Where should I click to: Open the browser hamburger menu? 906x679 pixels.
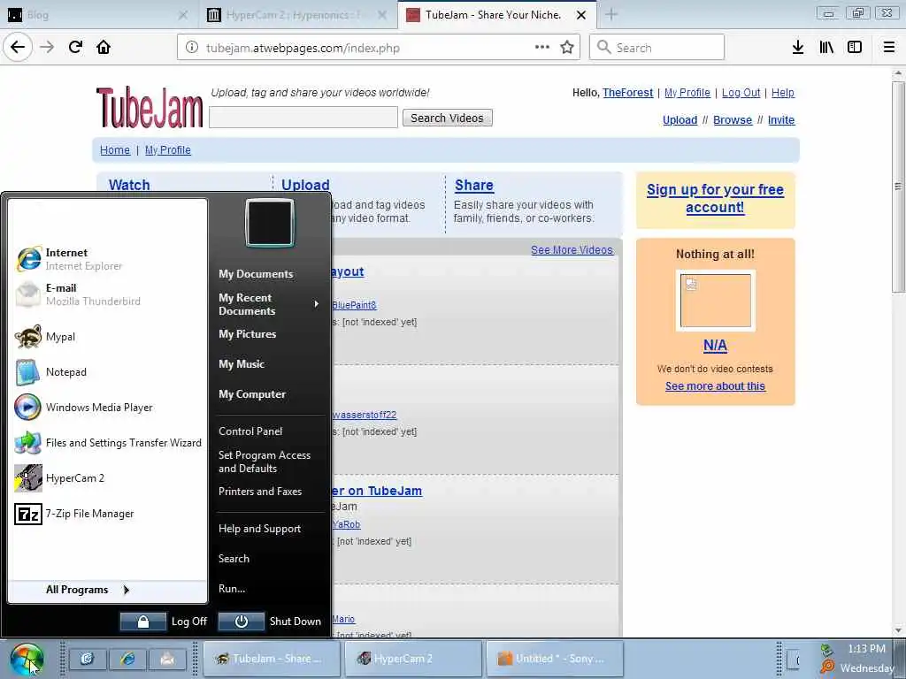(889, 48)
